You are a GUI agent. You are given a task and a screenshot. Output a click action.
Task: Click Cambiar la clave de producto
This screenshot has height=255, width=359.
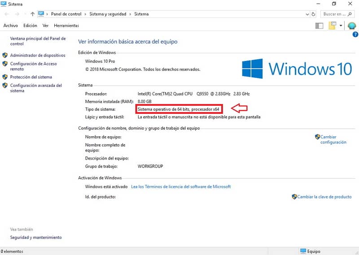tap(324, 197)
